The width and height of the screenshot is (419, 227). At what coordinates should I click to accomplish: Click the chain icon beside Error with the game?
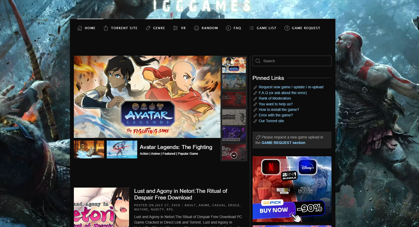pos(255,116)
